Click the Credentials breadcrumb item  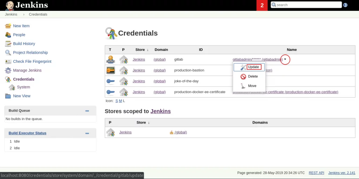point(38,14)
